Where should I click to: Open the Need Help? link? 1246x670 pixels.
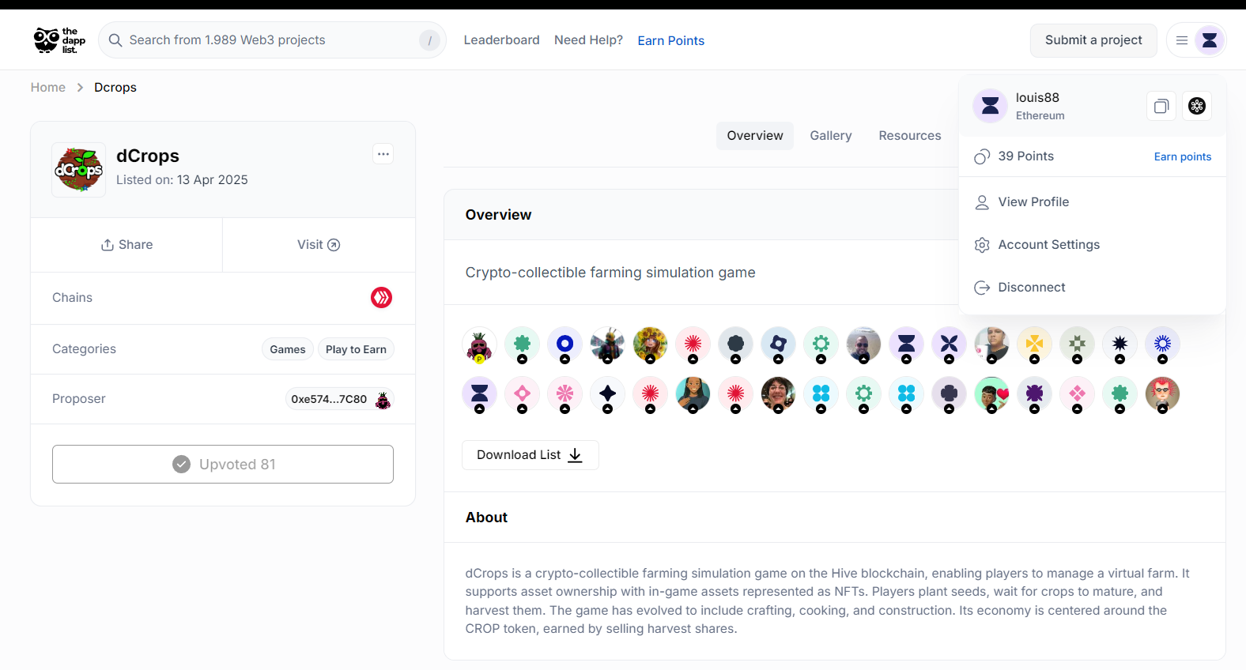(x=588, y=40)
